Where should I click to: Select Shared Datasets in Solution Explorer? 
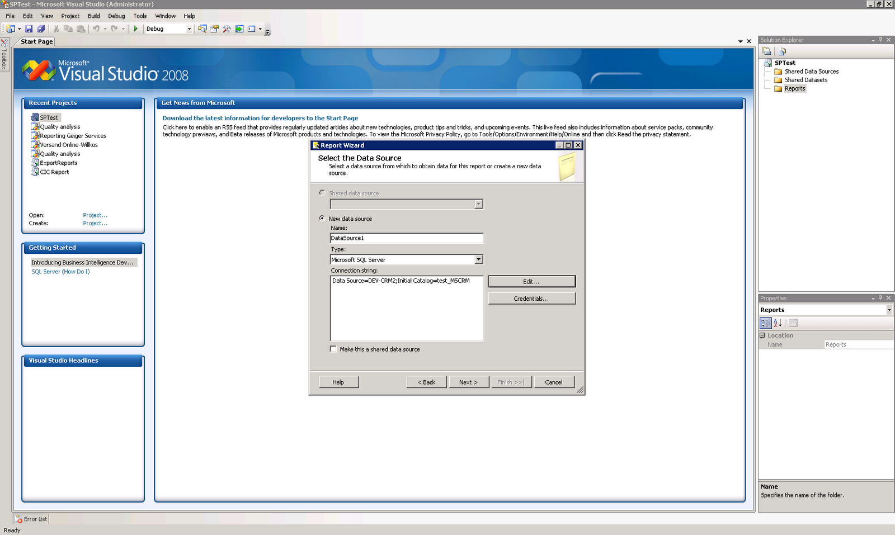coord(806,80)
